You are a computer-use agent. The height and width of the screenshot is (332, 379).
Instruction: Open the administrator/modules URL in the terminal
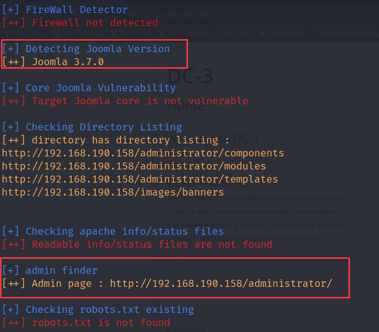(134, 166)
